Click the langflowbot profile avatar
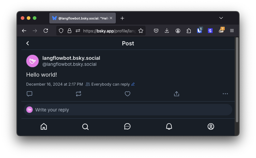Image resolution: width=256 pixels, height=158 pixels. pyautogui.click(x=32, y=61)
